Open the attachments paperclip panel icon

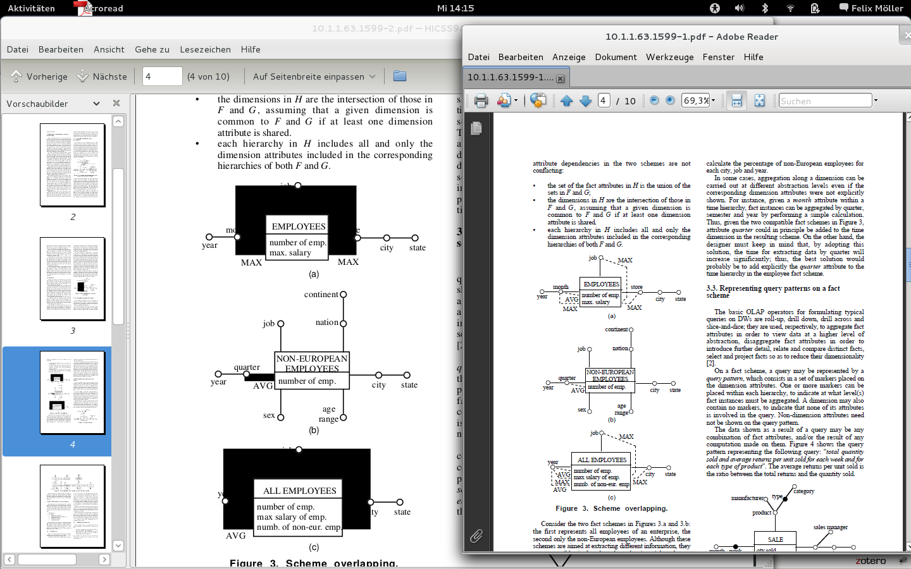(476, 537)
